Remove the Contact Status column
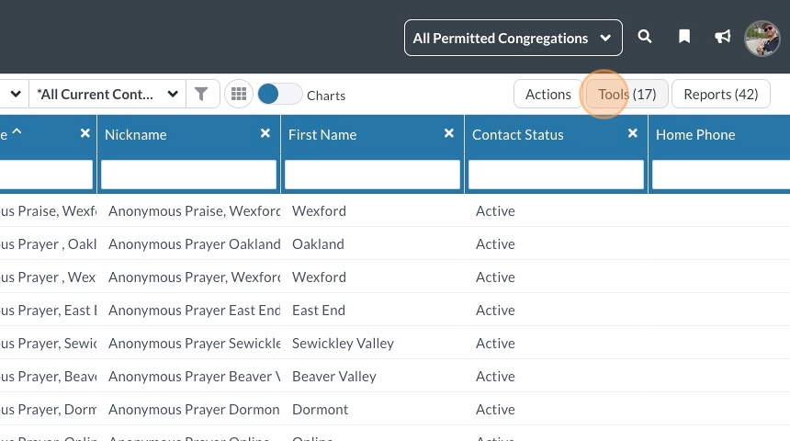Screen dimensions: 790x441 pyautogui.click(x=633, y=133)
